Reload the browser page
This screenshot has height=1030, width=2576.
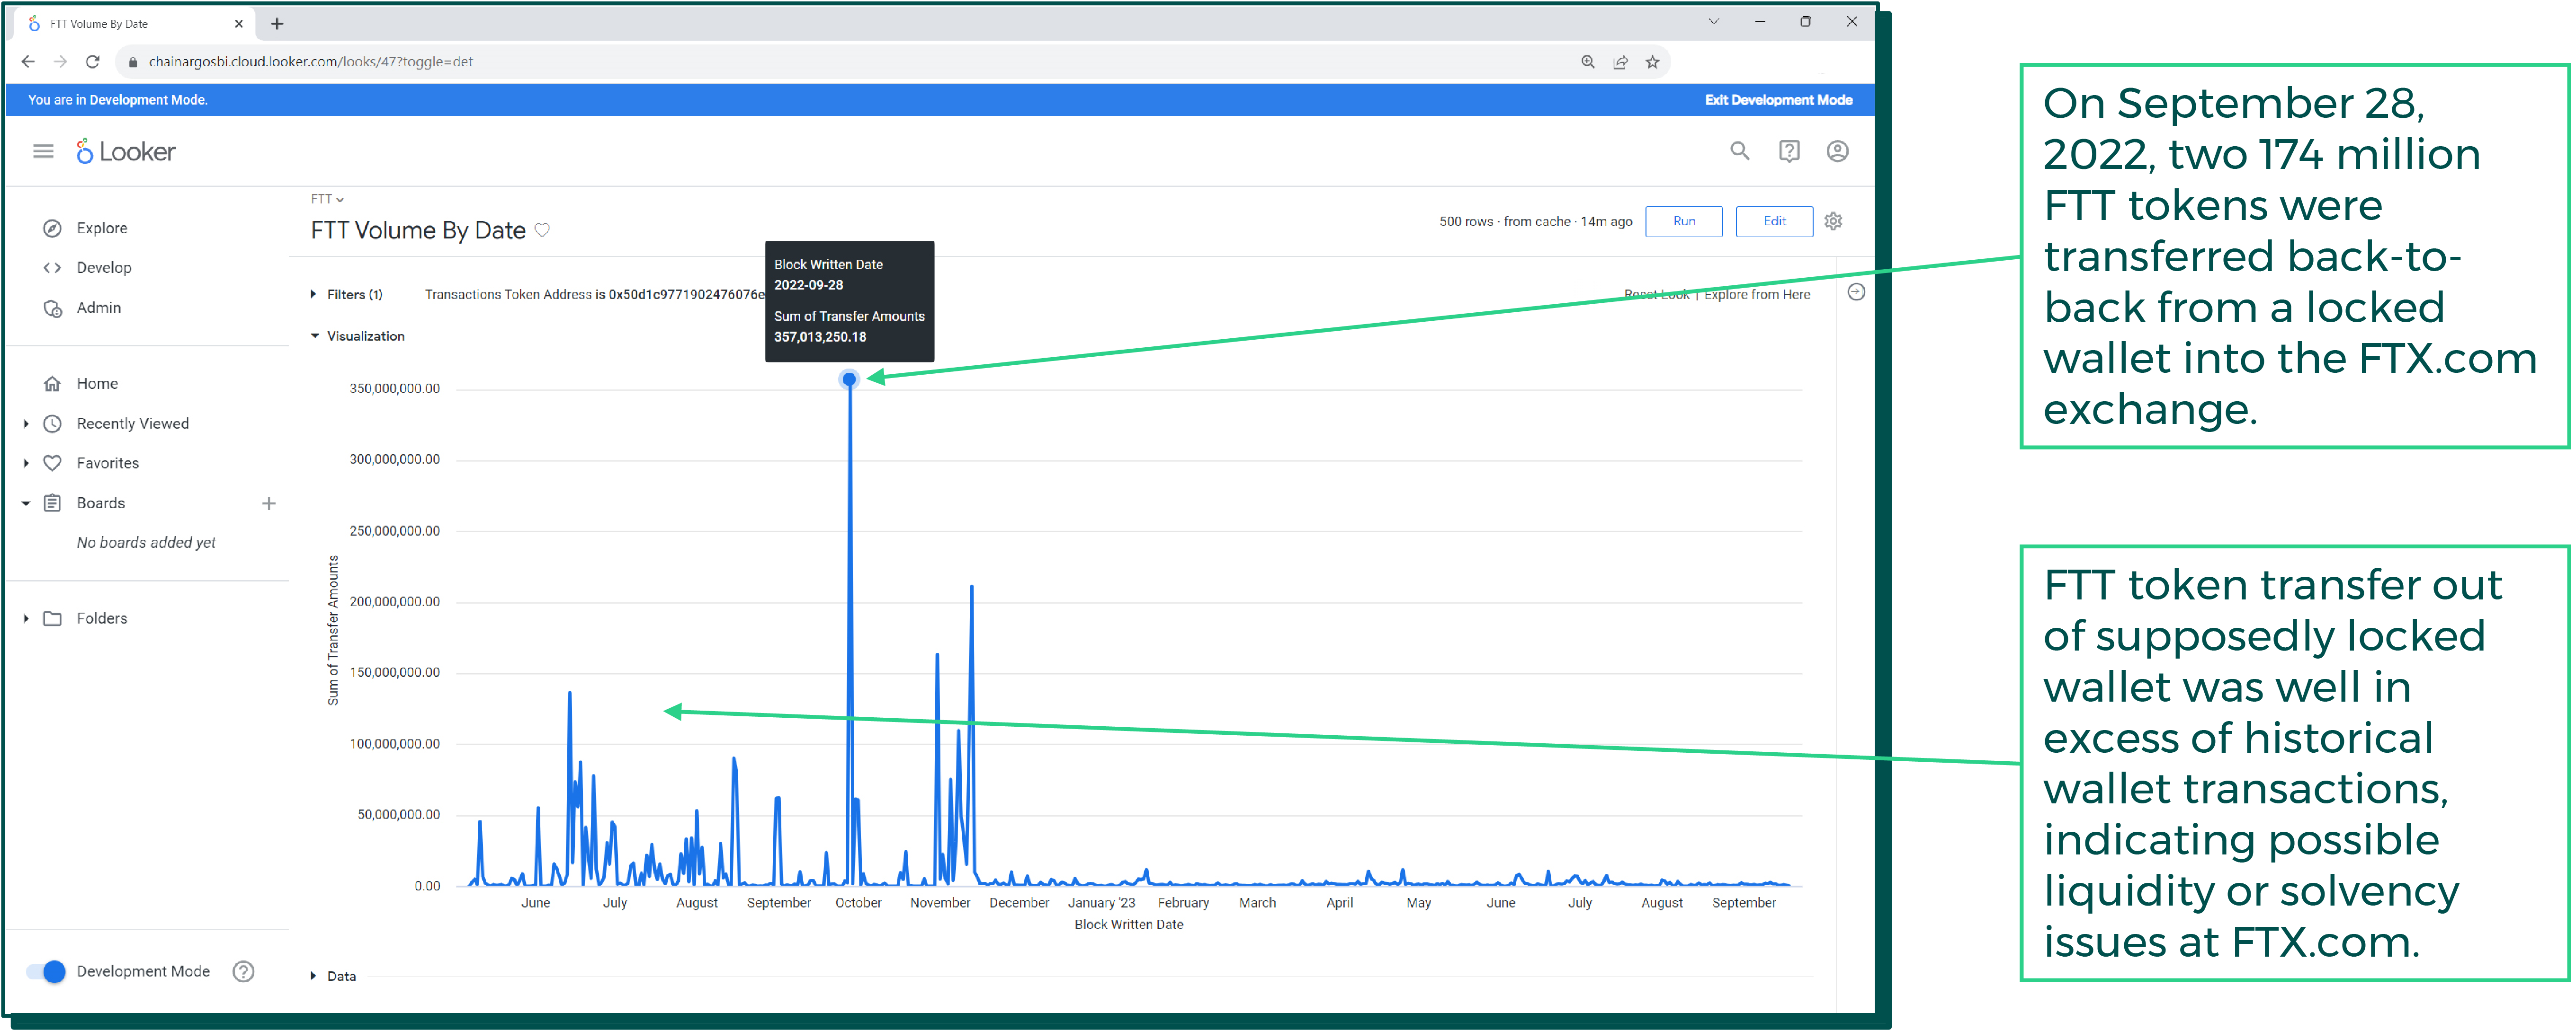pos(93,62)
